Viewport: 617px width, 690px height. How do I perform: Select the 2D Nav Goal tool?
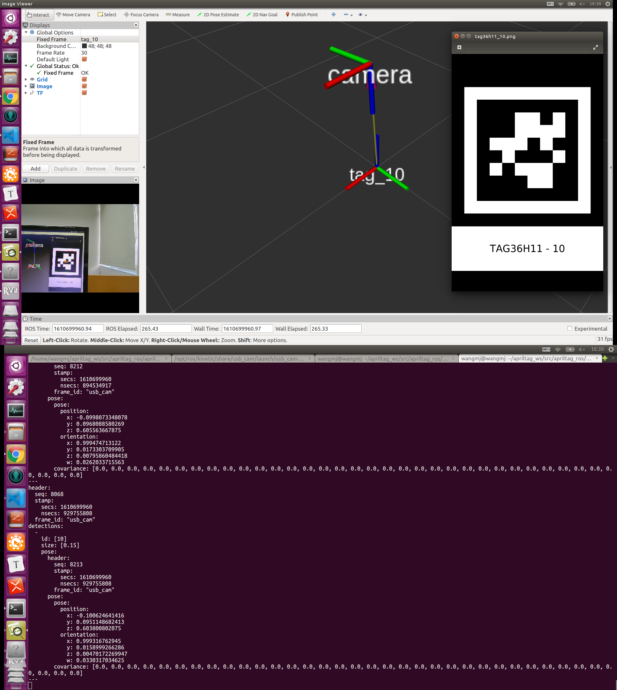coord(262,15)
